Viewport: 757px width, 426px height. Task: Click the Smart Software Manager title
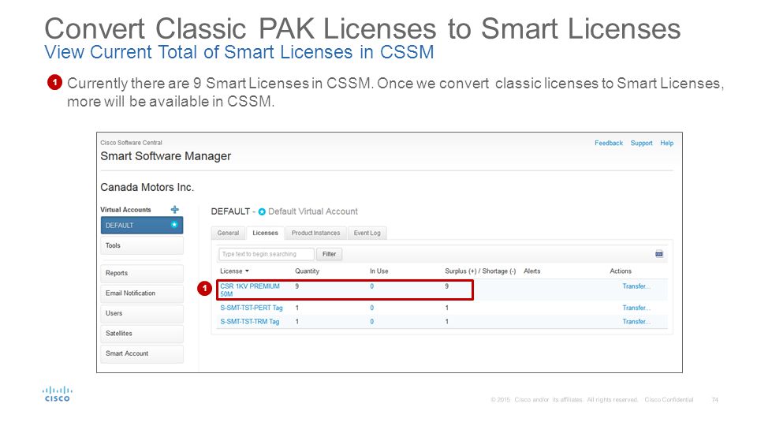166,156
